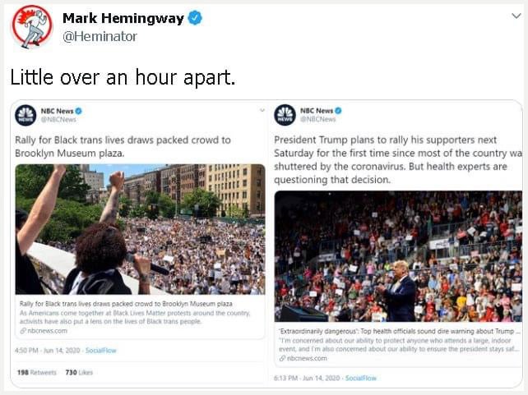
Task: Click the left NBC News logo avatar
Action: [x=25, y=115]
